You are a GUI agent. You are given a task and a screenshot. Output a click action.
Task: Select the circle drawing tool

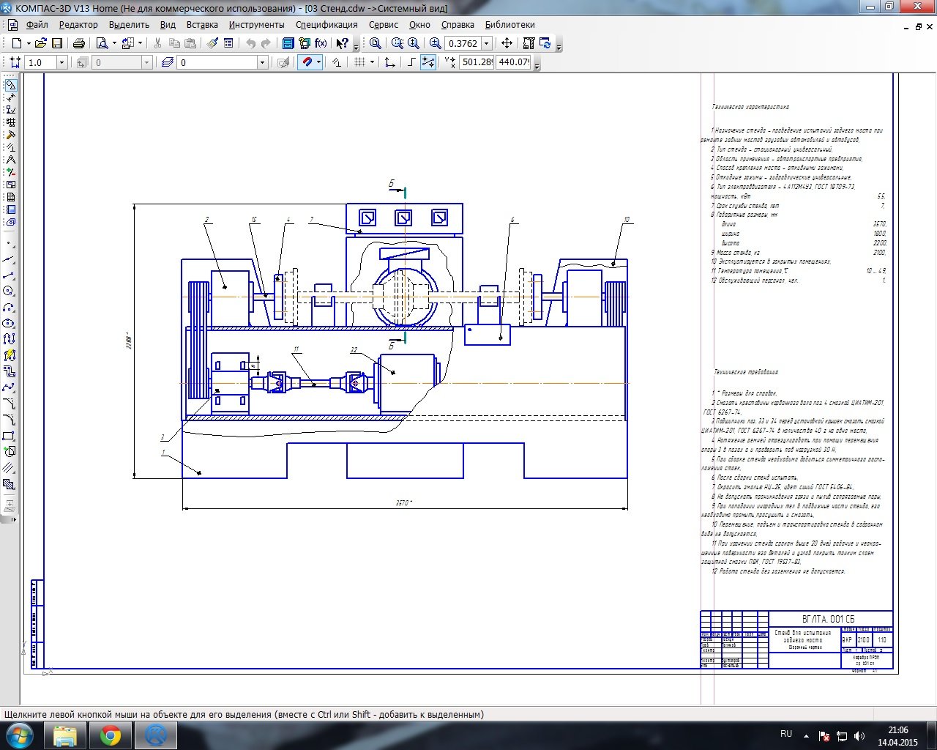tap(10, 292)
